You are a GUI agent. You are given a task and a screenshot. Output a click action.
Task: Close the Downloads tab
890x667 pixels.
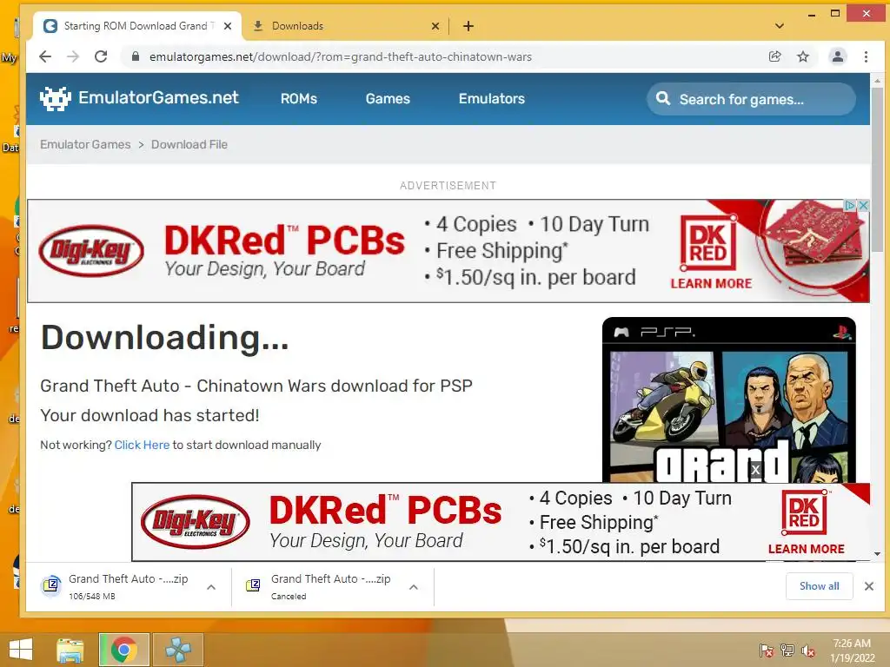435,26
